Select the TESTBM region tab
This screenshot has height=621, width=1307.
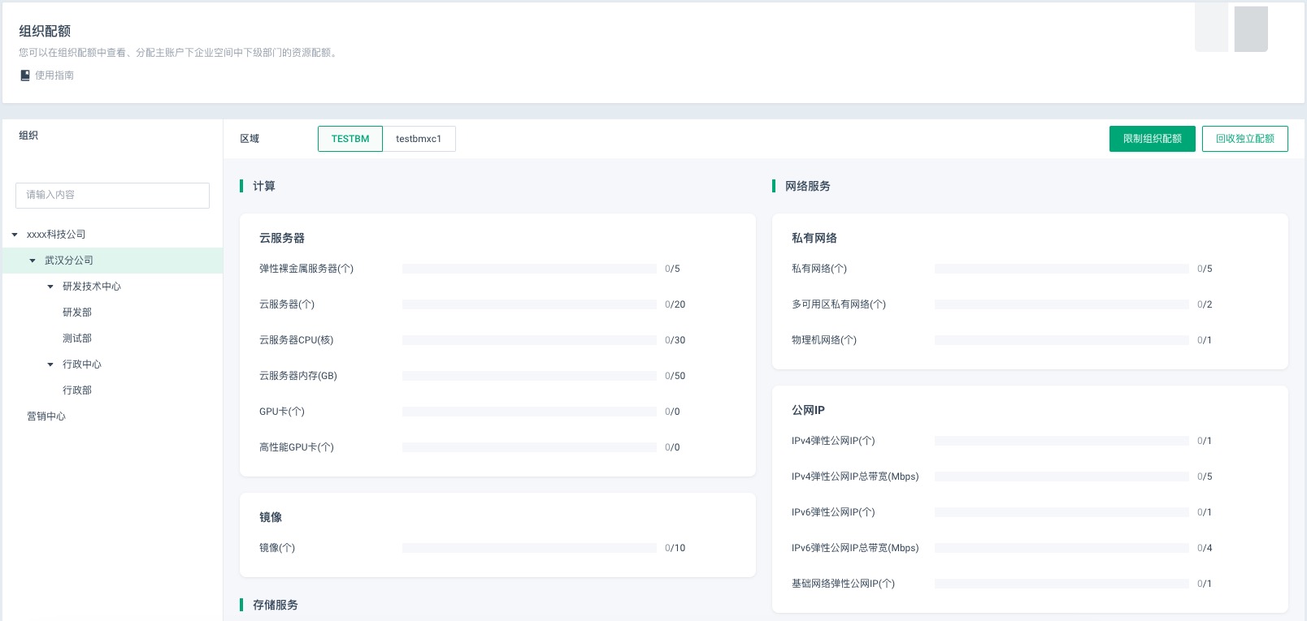pyautogui.click(x=350, y=139)
